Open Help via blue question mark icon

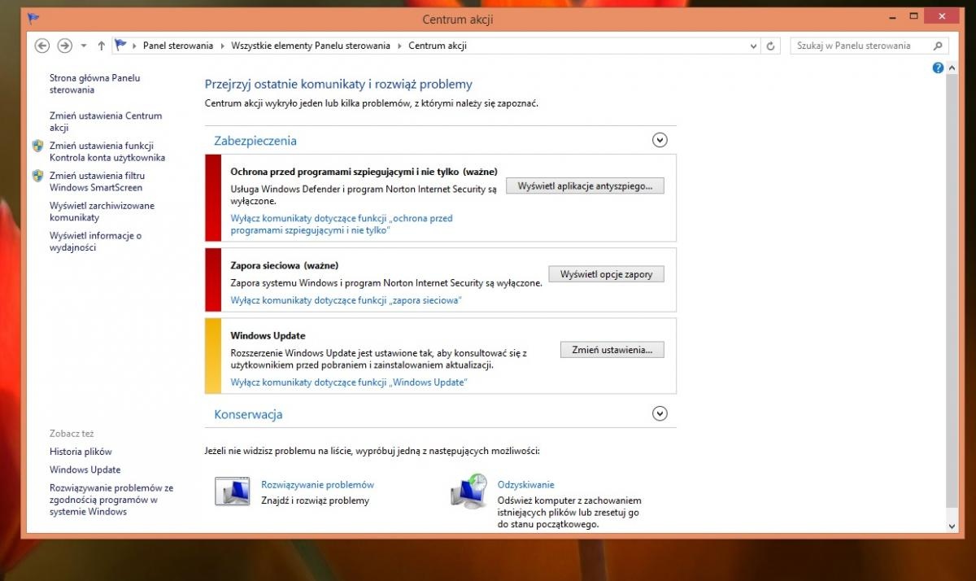pos(938,68)
